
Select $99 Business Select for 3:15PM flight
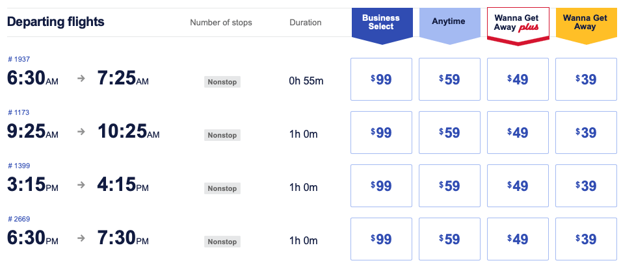[382, 186]
